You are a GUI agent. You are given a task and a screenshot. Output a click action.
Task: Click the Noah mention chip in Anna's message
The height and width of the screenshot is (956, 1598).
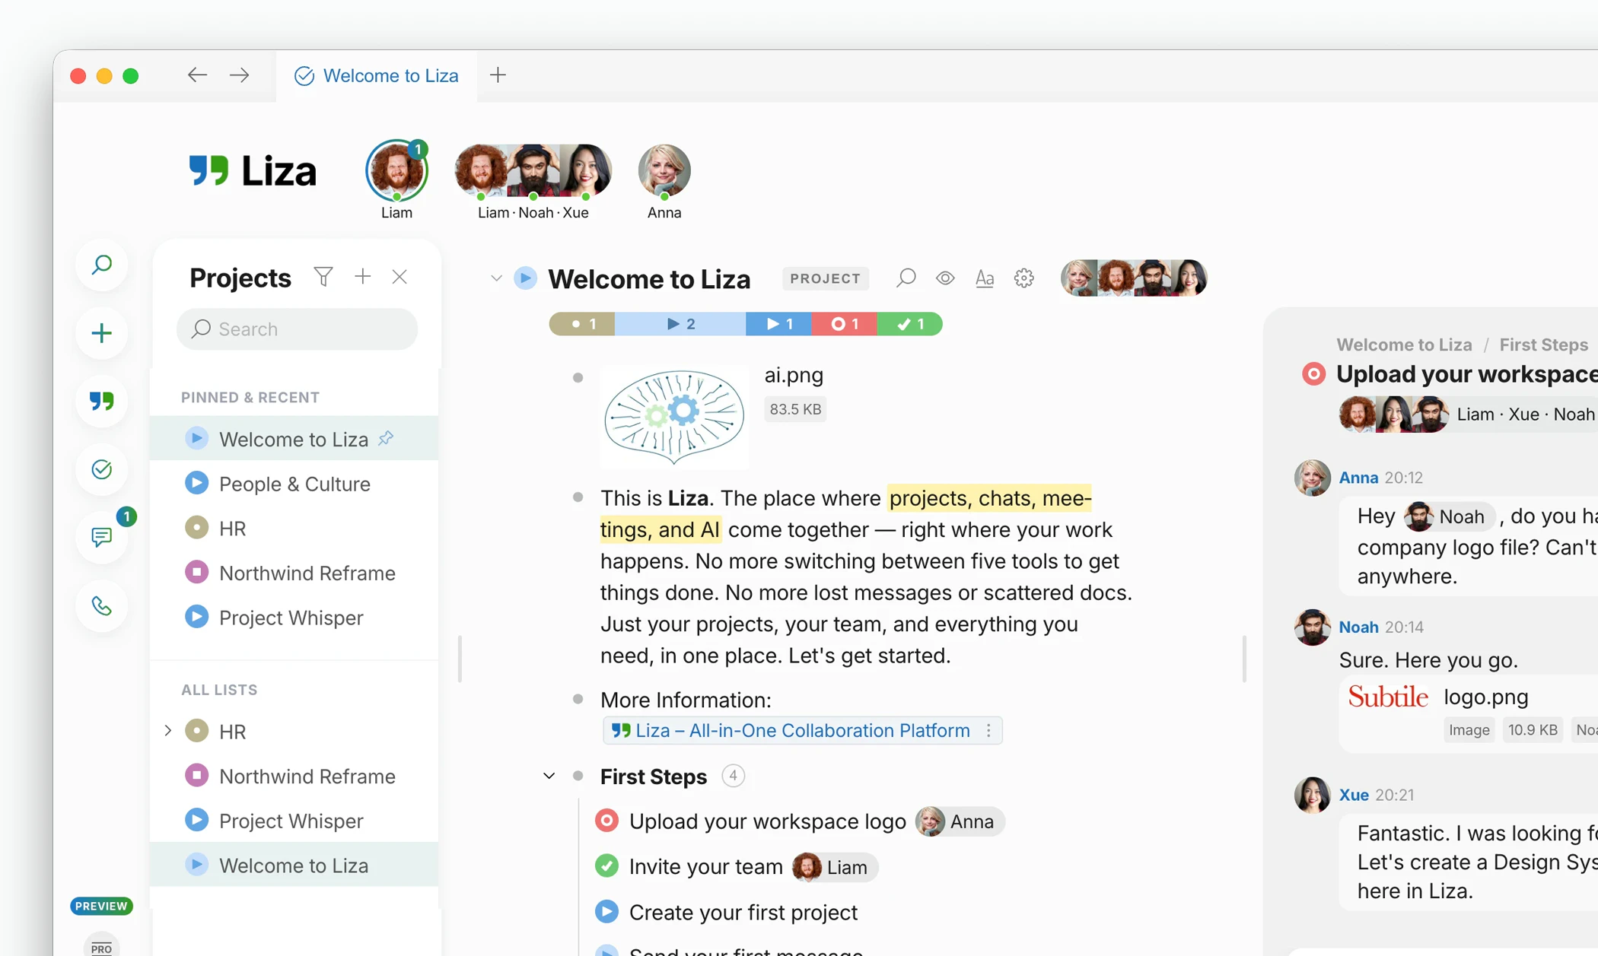coord(1448,516)
